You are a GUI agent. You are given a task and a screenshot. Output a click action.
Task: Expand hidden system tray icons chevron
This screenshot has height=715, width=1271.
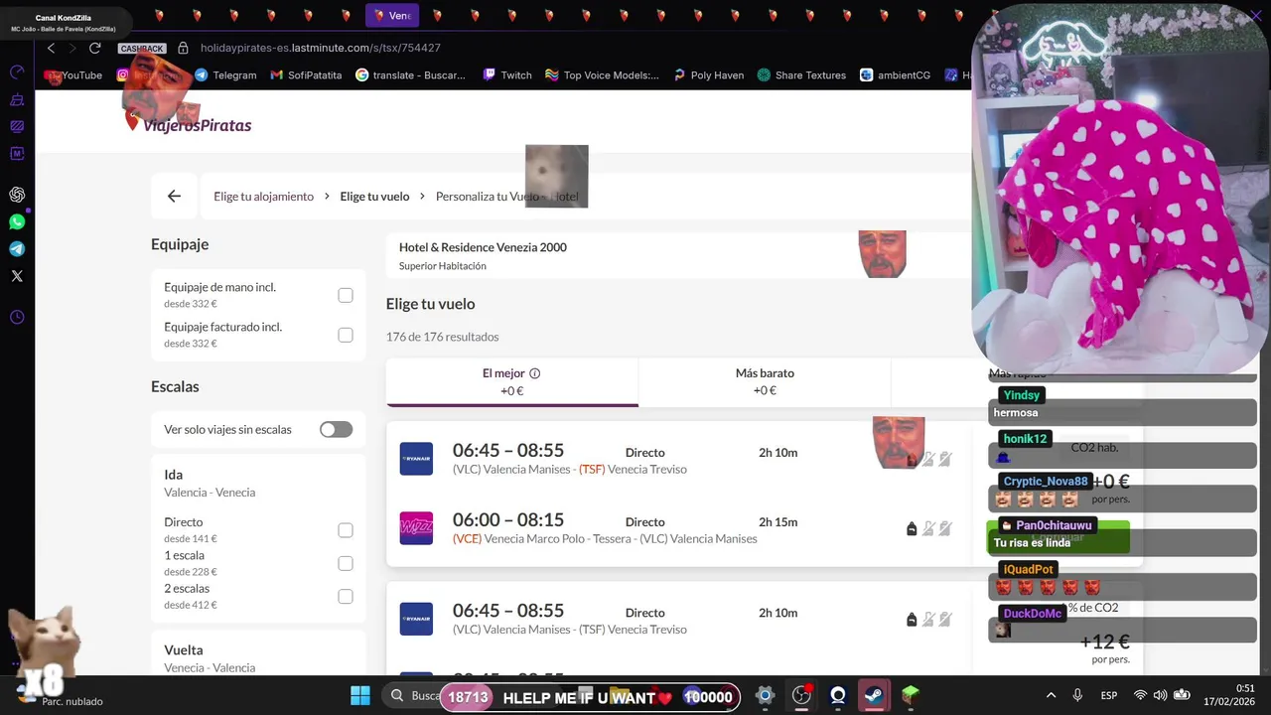tap(1051, 695)
